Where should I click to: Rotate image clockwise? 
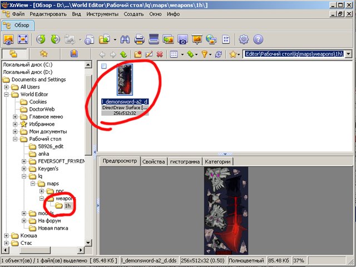(x=55, y=39)
